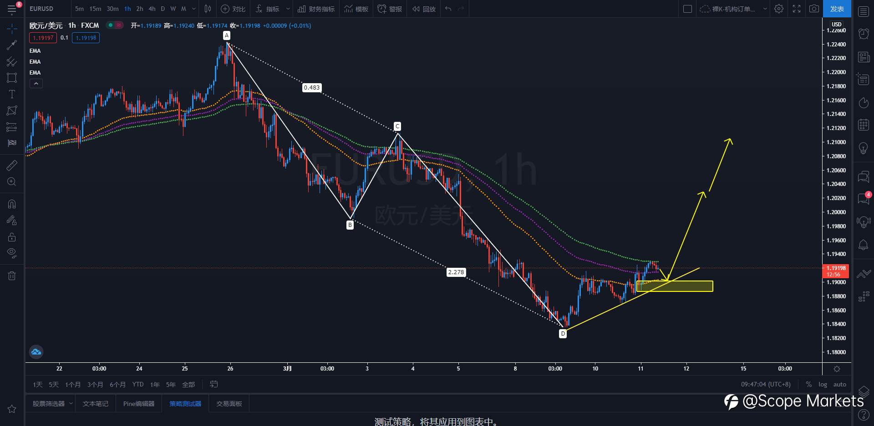Switch to 4h timeframe
The height and width of the screenshot is (426, 874).
(152, 9)
